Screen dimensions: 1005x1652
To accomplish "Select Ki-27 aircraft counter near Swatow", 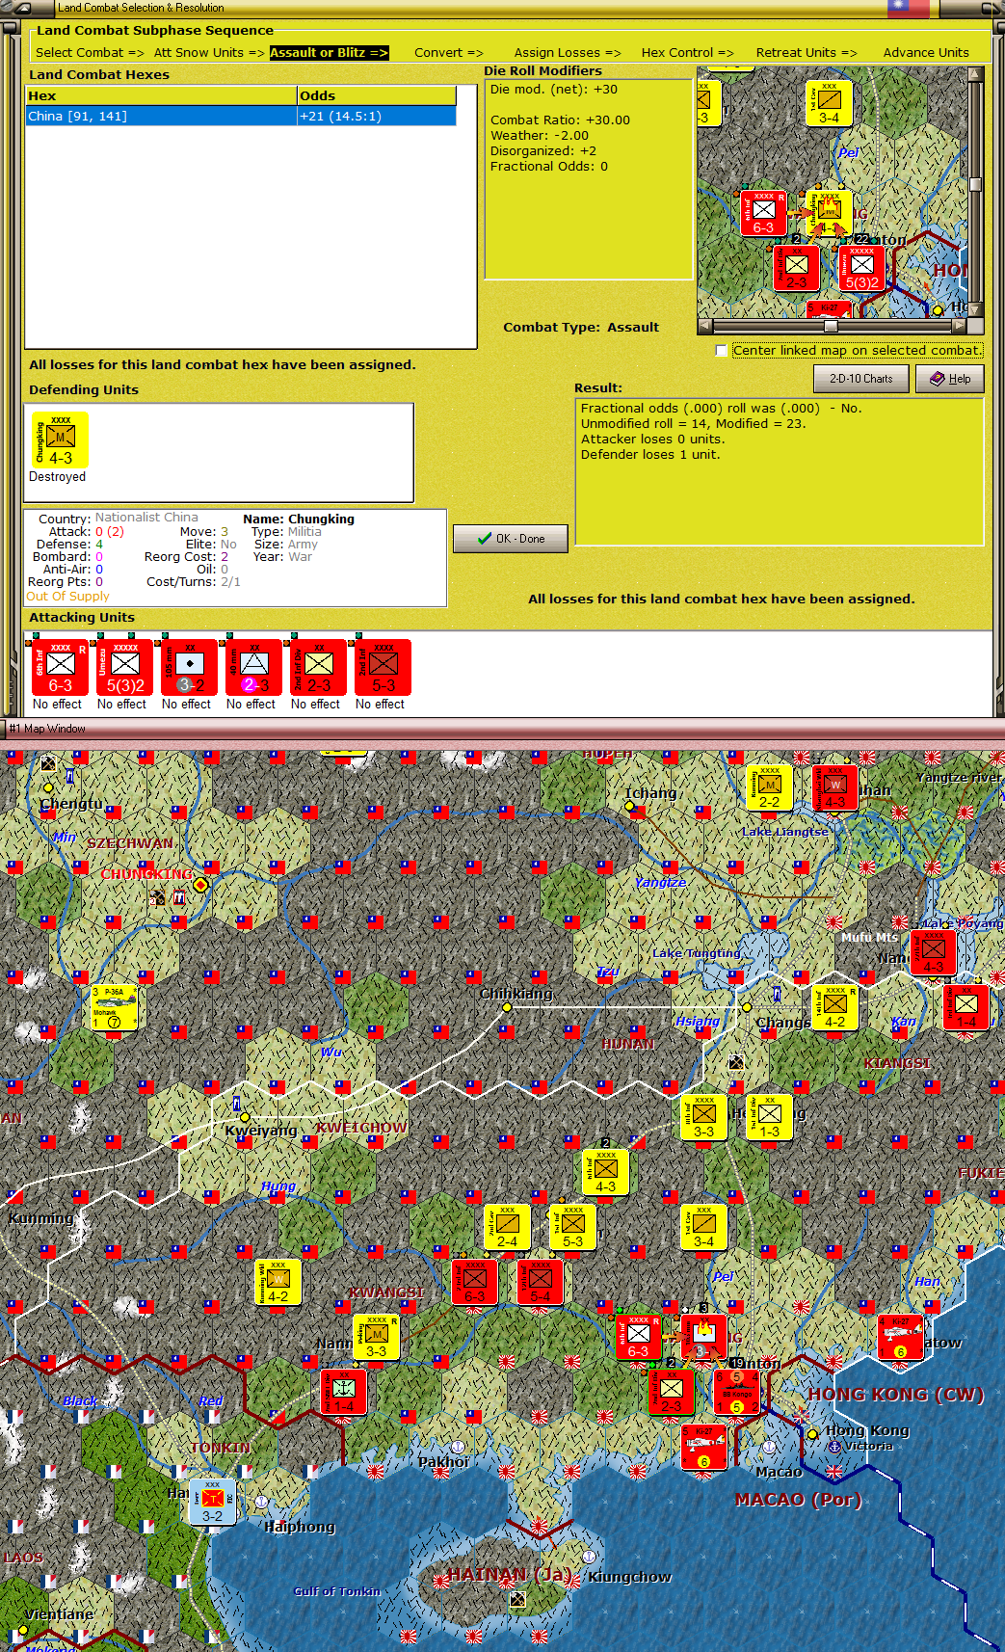I will (900, 1337).
